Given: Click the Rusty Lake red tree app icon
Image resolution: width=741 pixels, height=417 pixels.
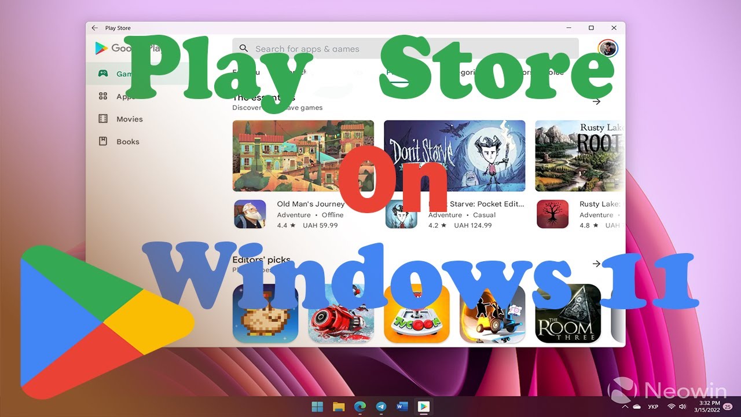Looking at the screenshot, I should [552, 214].
